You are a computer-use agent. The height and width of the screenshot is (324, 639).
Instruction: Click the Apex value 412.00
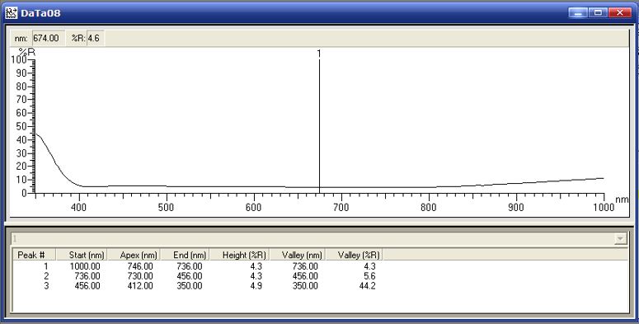pyautogui.click(x=140, y=286)
